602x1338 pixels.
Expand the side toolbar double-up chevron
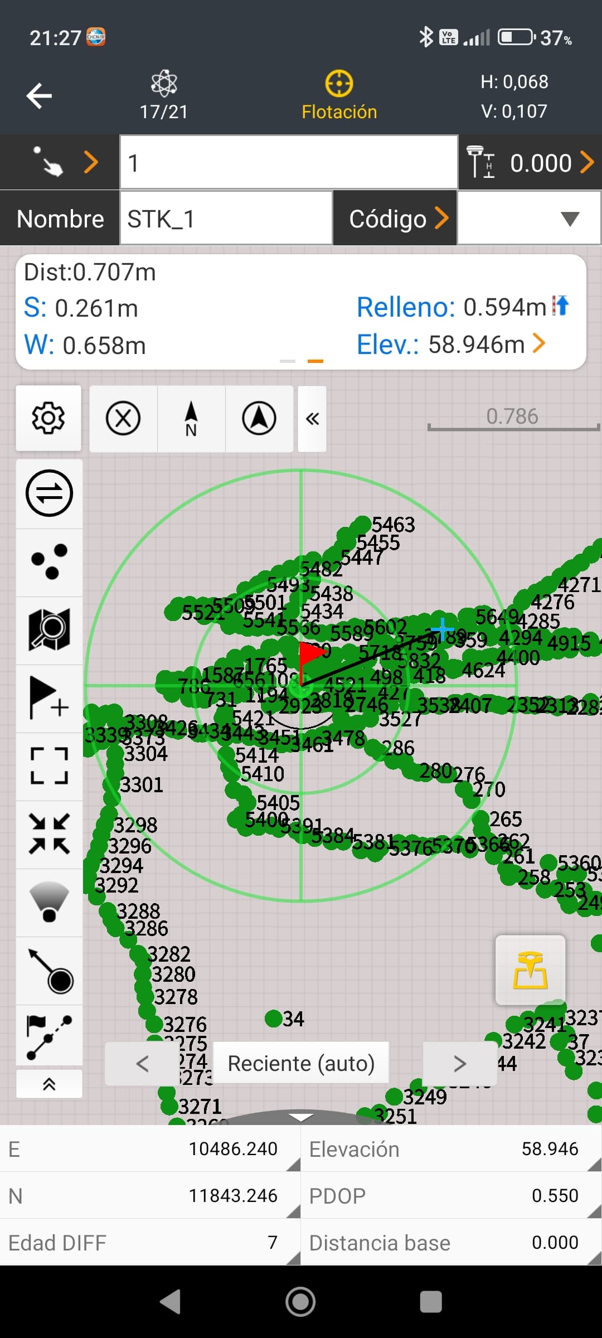[49, 1084]
